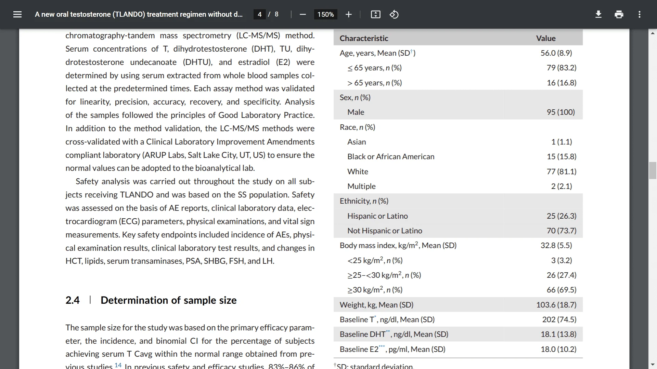Click the reference 14 superscript link
657x369 pixels.
click(x=118, y=365)
